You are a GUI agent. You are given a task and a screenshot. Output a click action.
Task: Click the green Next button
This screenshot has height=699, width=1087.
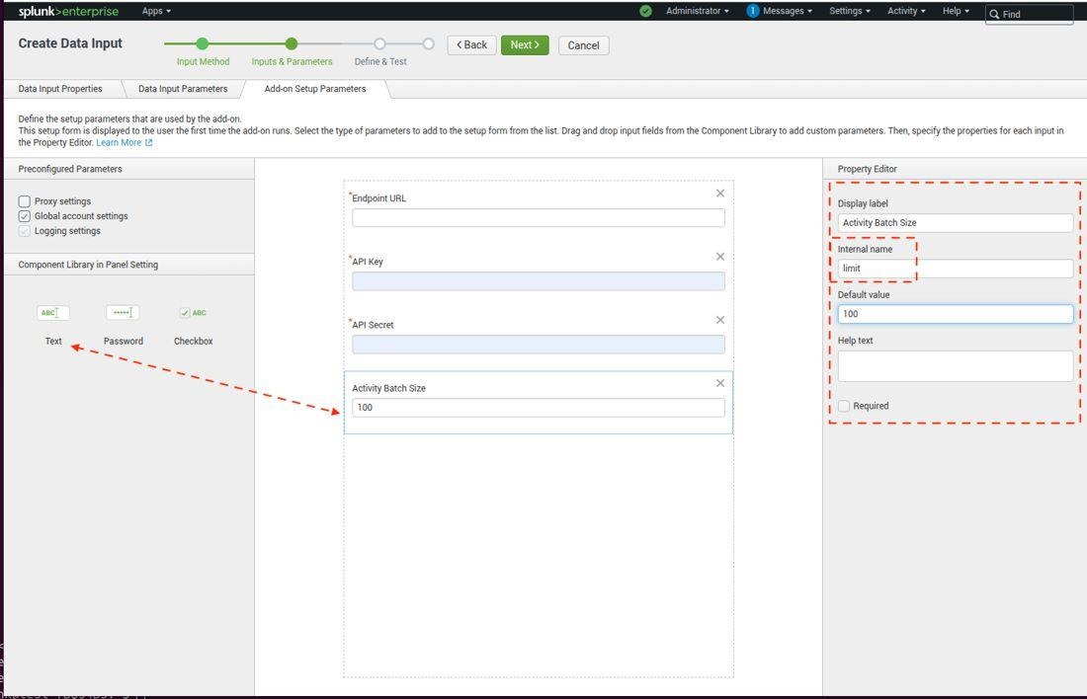click(525, 45)
